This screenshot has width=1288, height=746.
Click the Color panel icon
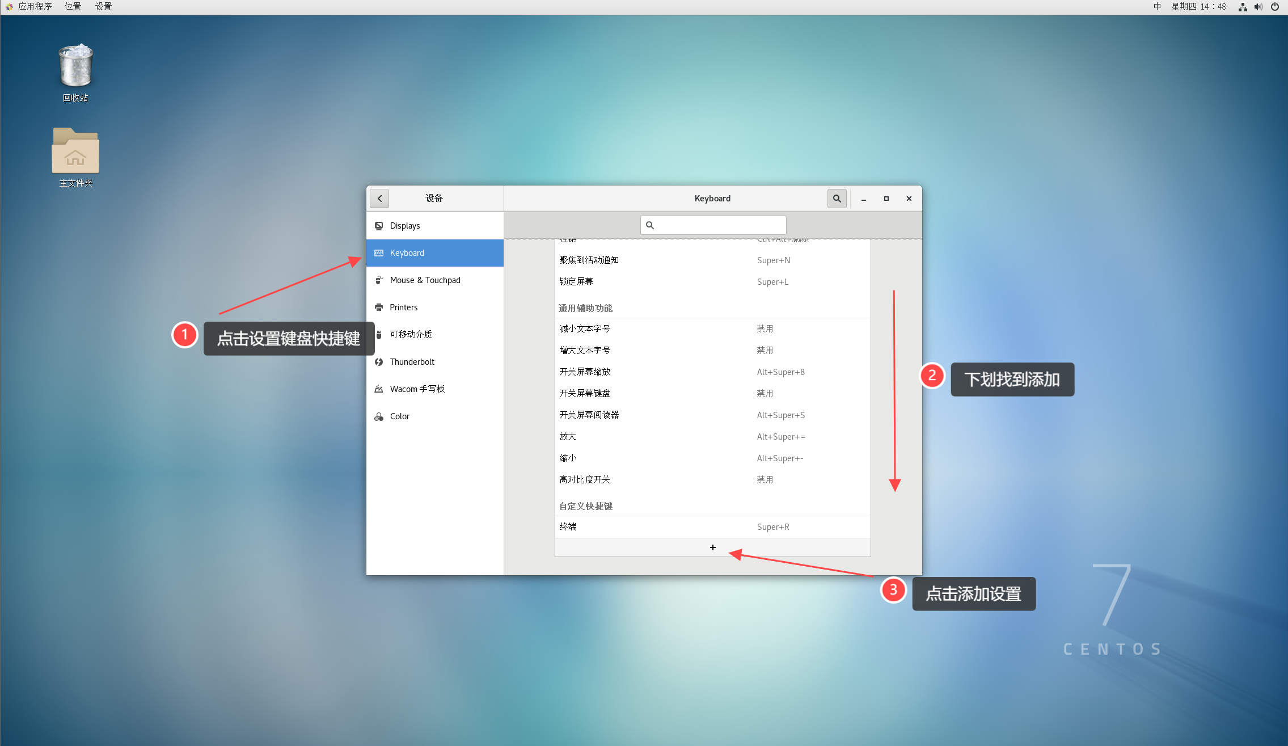(x=379, y=416)
